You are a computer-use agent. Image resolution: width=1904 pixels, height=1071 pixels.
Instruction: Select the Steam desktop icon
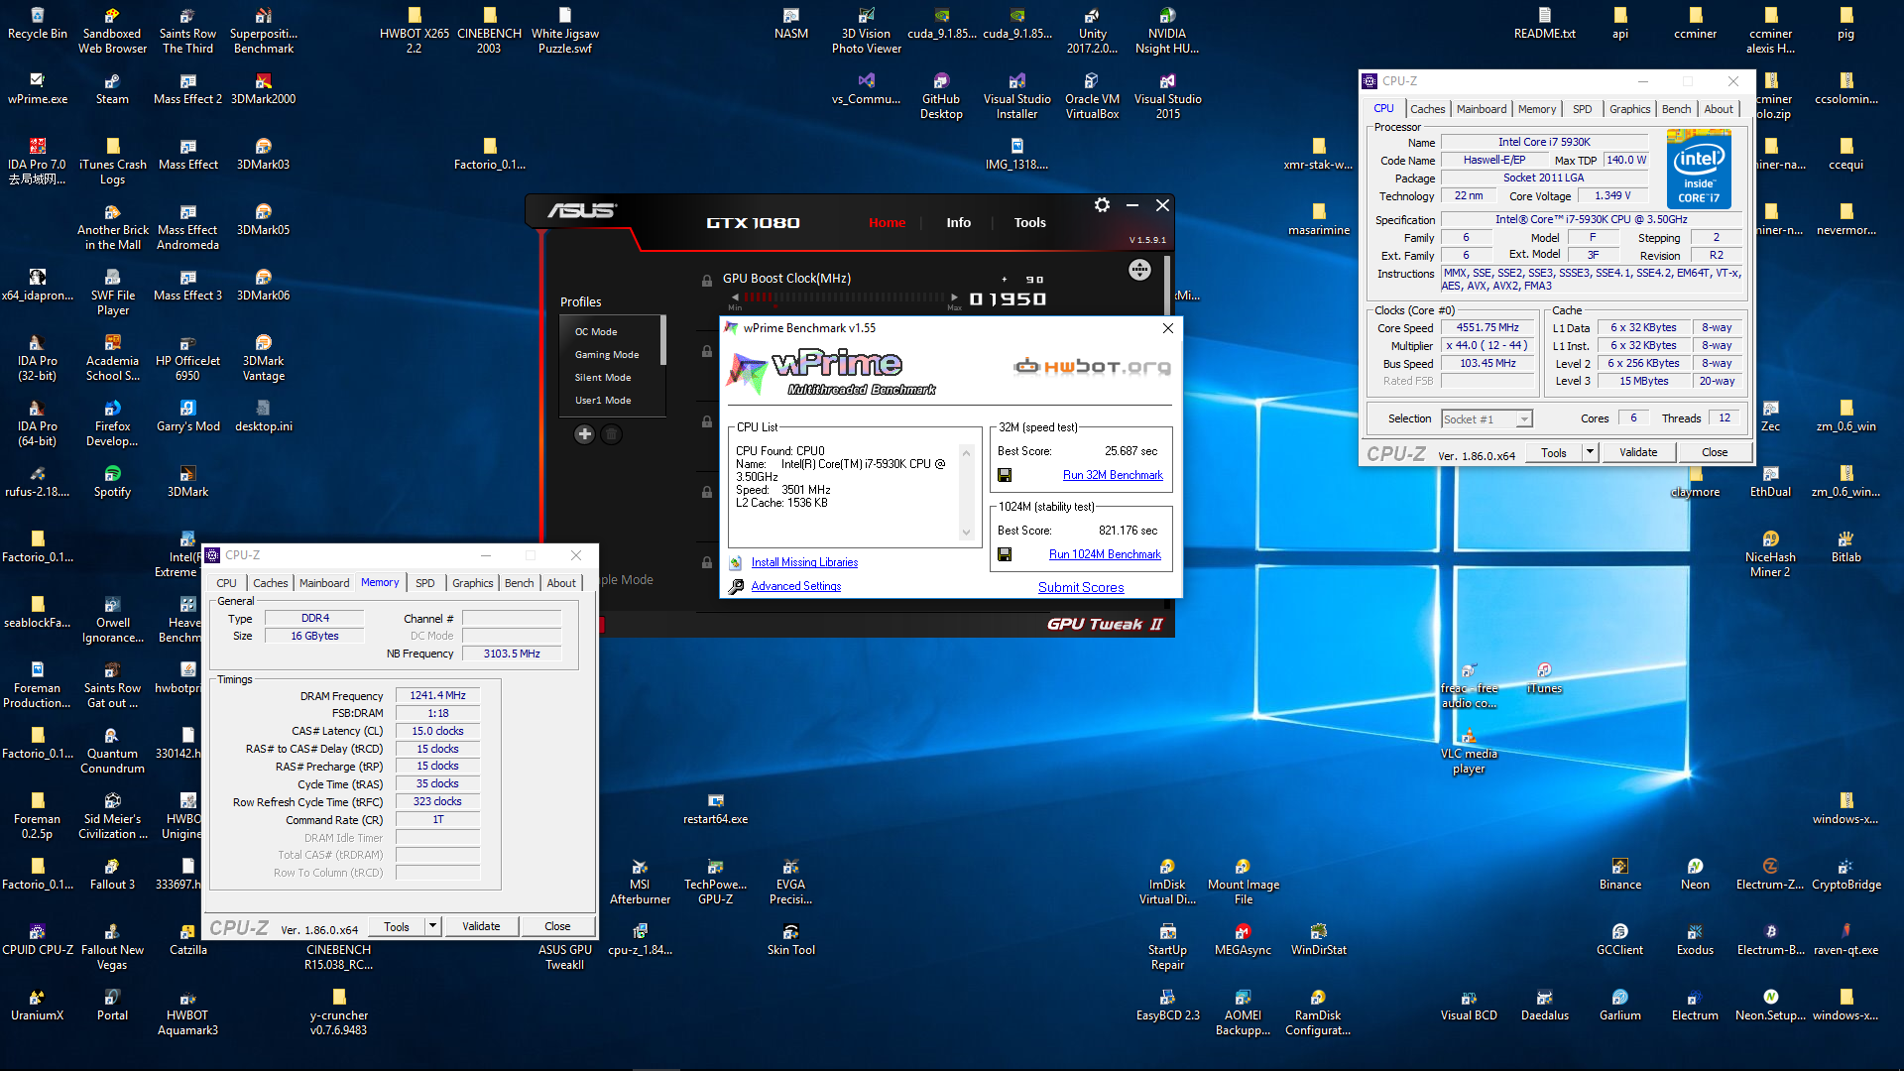112,89
